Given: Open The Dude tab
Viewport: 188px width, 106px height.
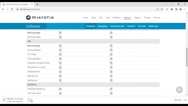Looking at the screenshot, I should click(142, 26).
